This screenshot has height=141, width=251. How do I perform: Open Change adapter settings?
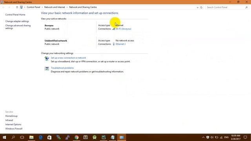tap(17, 21)
